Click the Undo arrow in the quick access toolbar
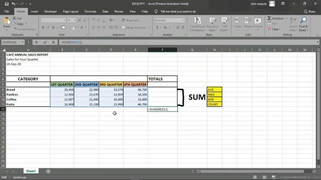 (14, 4)
